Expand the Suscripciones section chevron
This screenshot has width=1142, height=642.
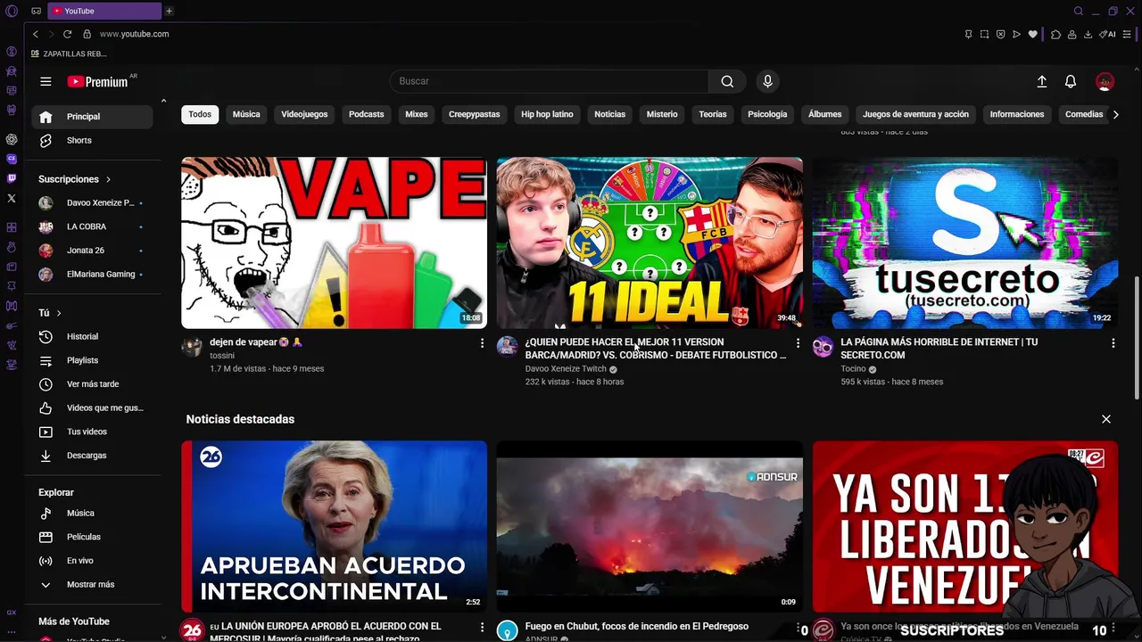pos(108,179)
